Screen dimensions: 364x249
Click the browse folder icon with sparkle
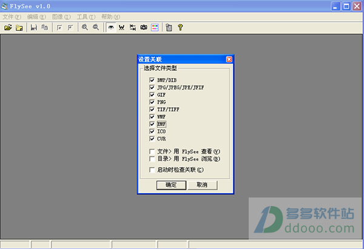coord(19,28)
